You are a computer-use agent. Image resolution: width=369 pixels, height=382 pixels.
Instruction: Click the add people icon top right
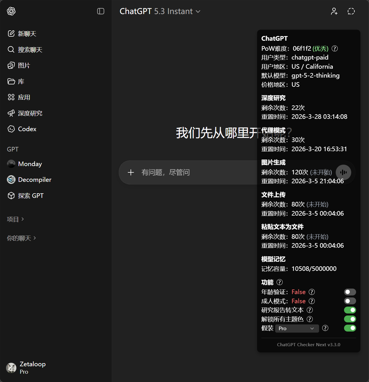[334, 11]
